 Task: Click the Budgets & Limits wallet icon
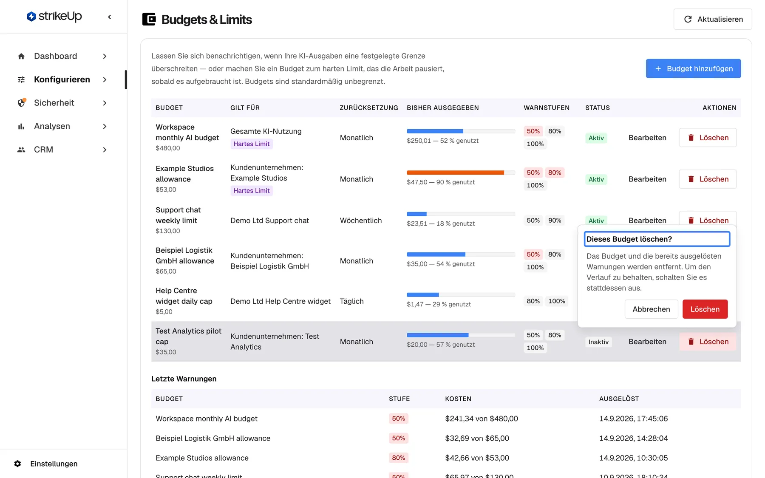(149, 19)
